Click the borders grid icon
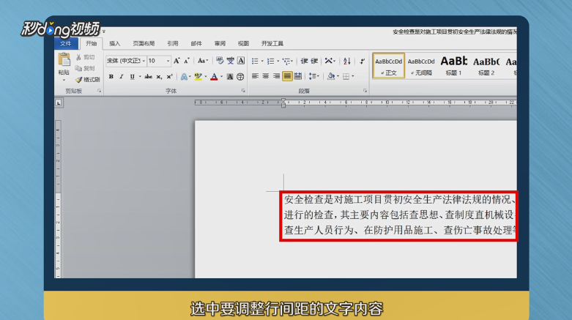The image size is (572, 320). (x=346, y=76)
